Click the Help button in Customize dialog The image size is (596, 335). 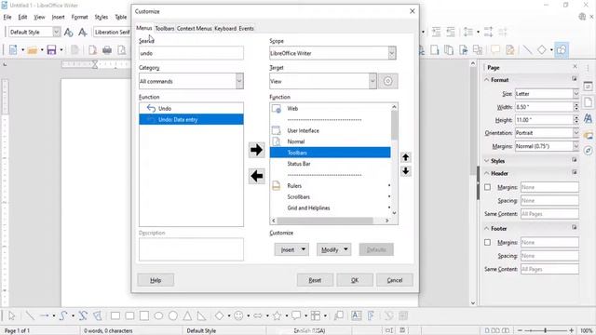(156, 280)
